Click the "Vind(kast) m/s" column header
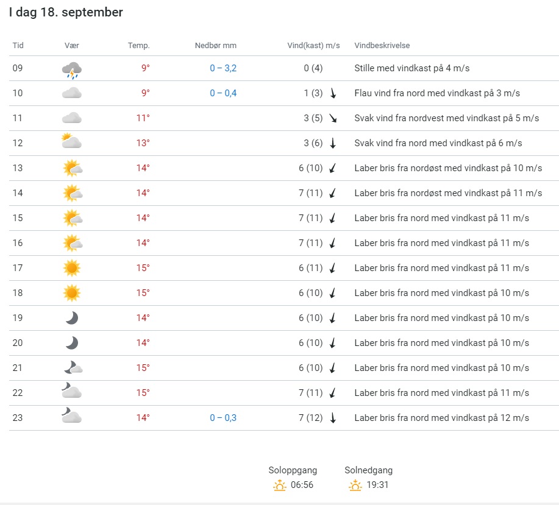The width and height of the screenshot is (559, 505). pos(313,46)
